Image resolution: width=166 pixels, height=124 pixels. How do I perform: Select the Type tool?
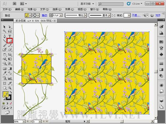tap(10, 36)
